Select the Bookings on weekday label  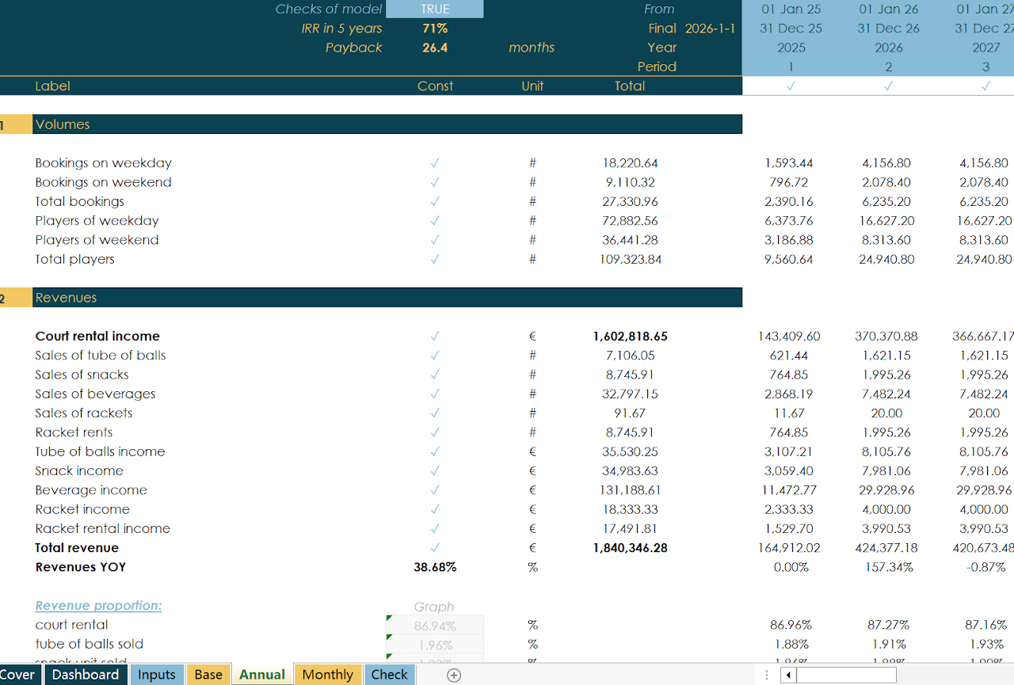point(103,163)
